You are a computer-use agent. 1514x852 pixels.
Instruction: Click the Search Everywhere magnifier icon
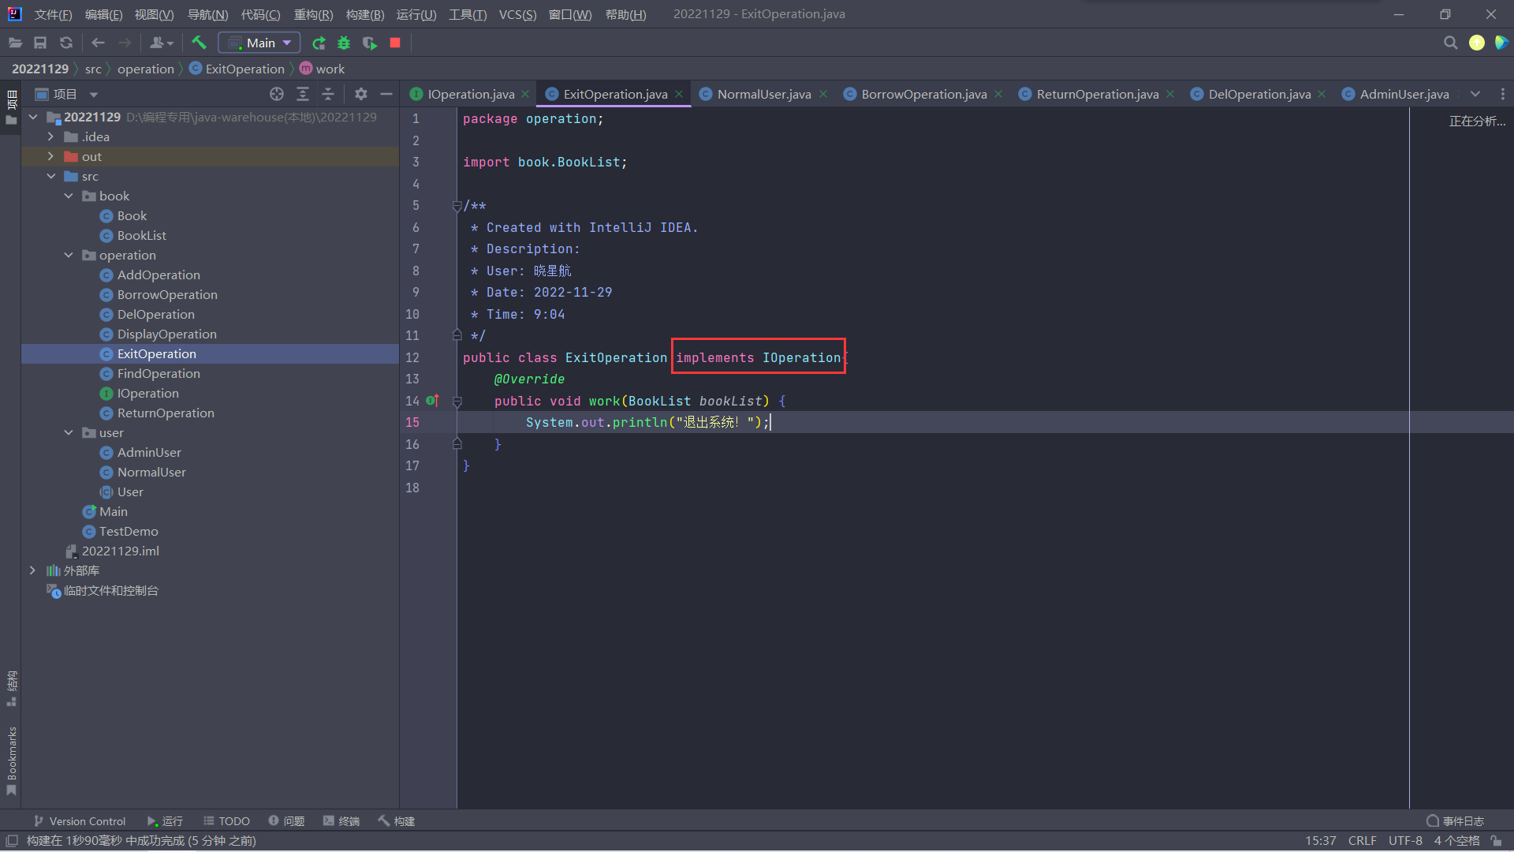click(1450, 43)
